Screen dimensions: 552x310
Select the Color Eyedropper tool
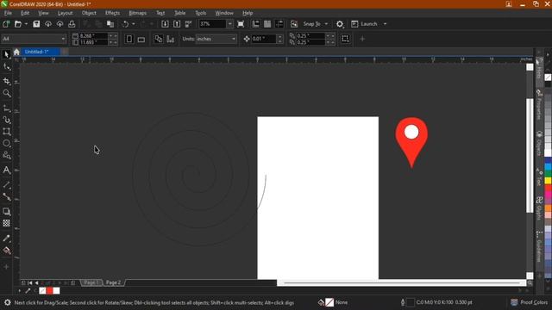click(x=6, y=238)
